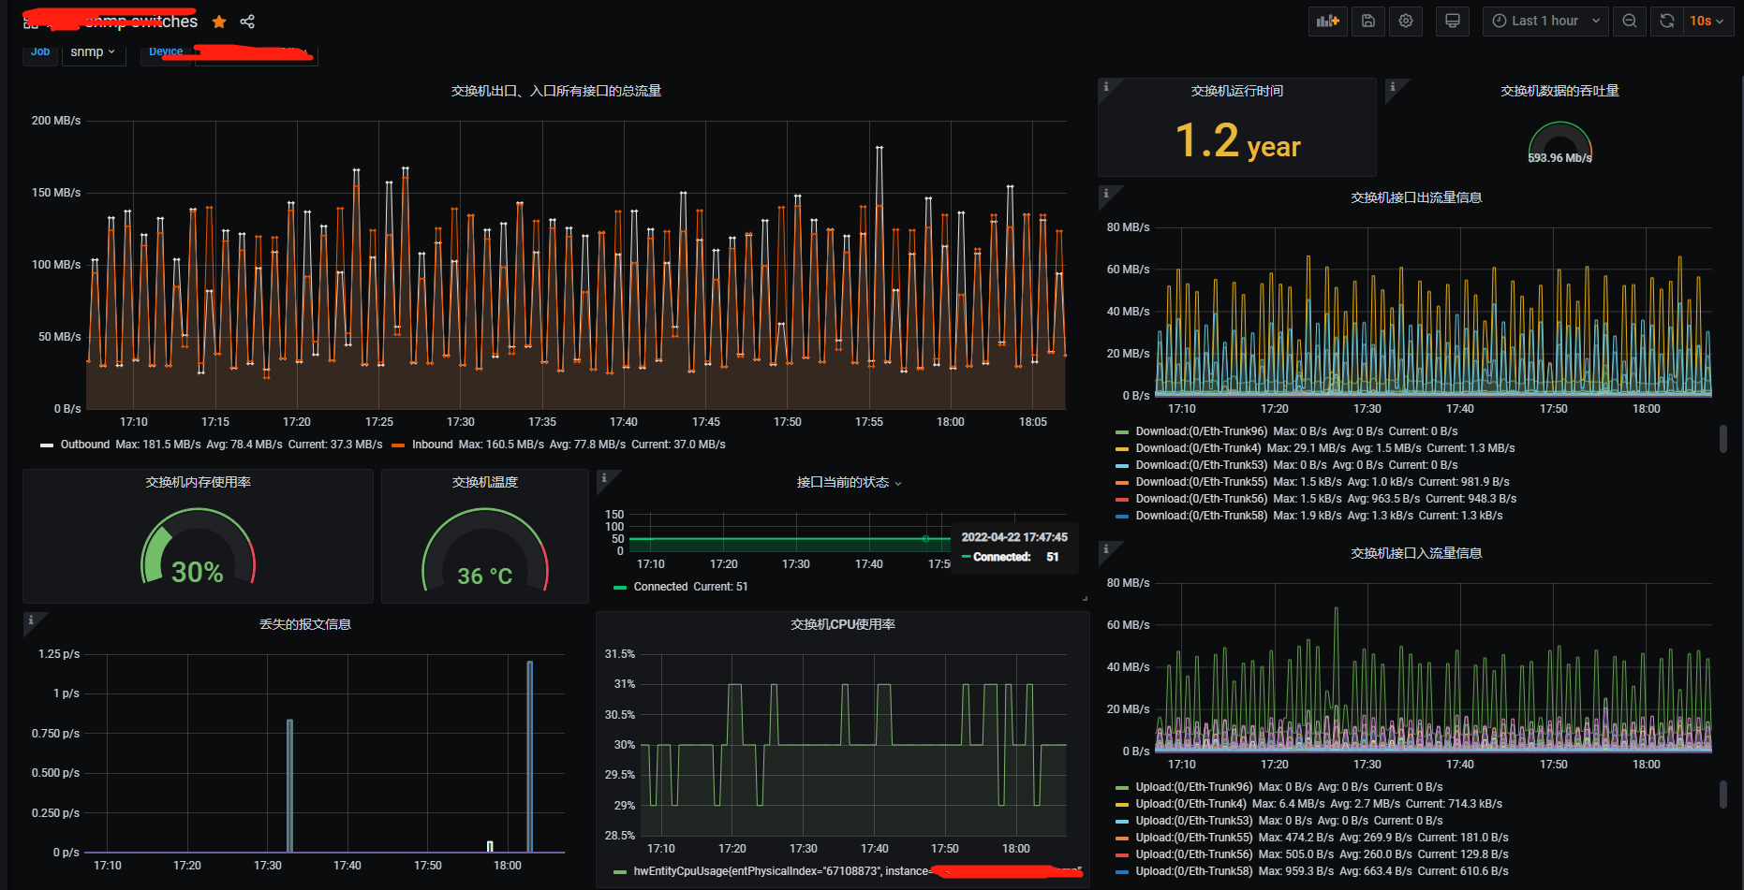Toggle Upload:(0/Eth-Trunk58) legend series

(x=1193, y=871)
